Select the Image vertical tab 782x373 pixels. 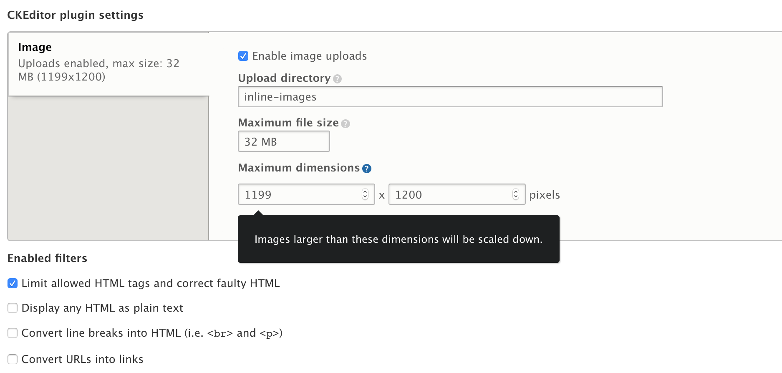click(x=108, y=62)
